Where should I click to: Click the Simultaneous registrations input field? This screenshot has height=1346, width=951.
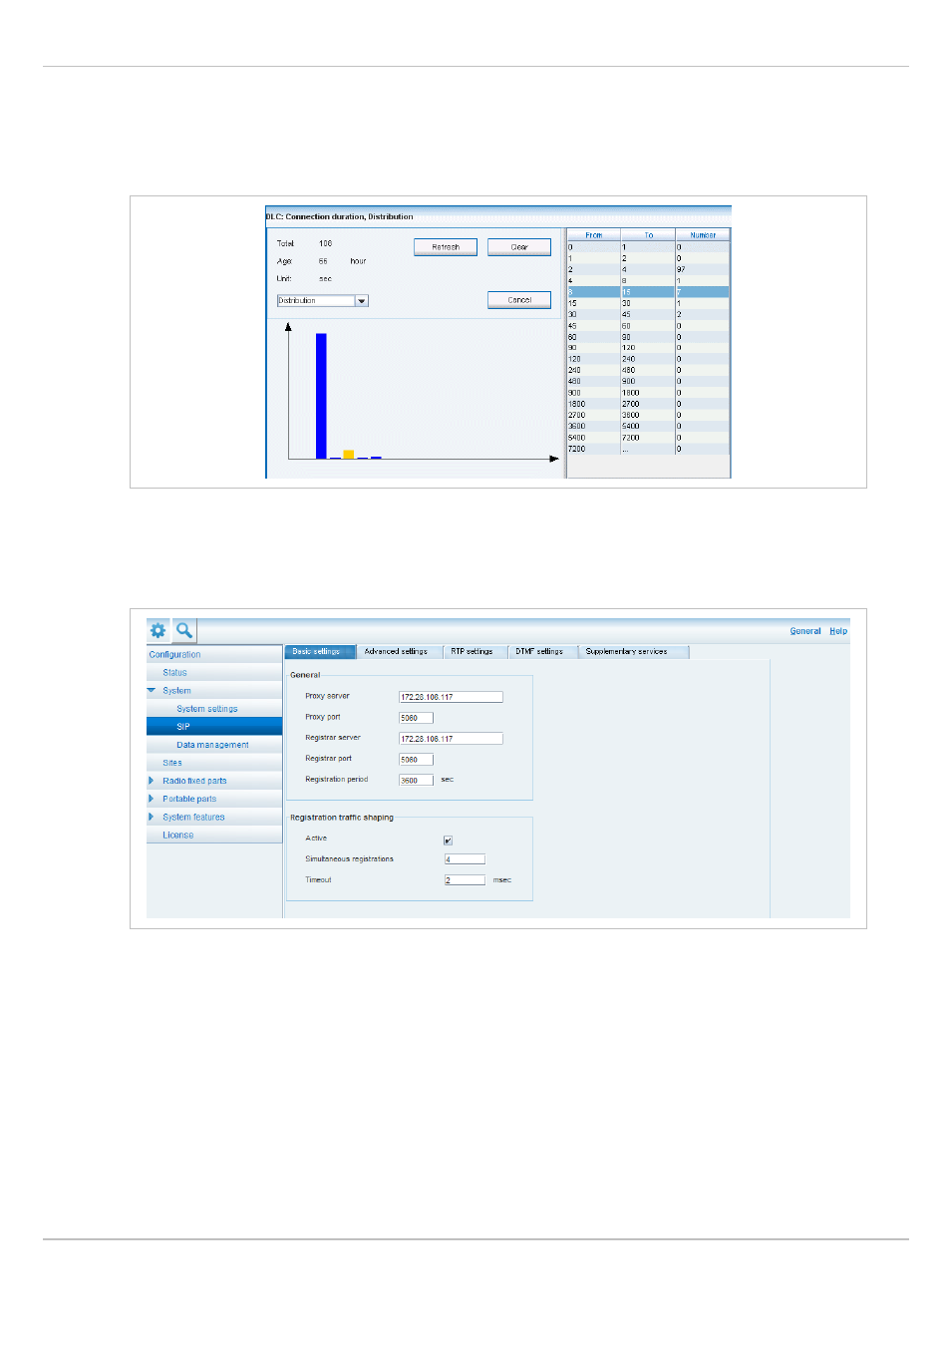pyautogui.click(x=465, y=859)
